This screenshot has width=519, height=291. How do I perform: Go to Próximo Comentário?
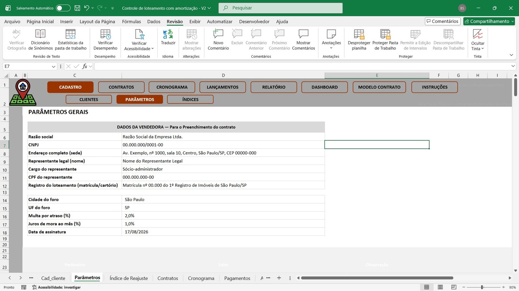(279, 40)
